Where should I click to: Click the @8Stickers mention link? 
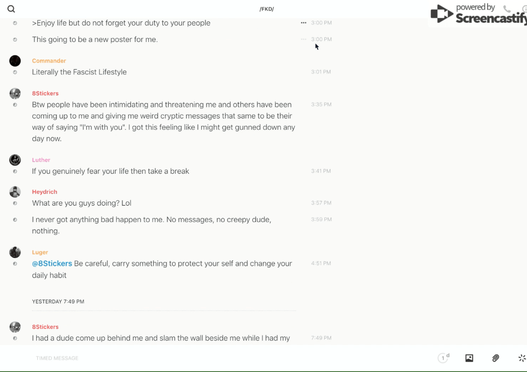click(x=52, y=264)
